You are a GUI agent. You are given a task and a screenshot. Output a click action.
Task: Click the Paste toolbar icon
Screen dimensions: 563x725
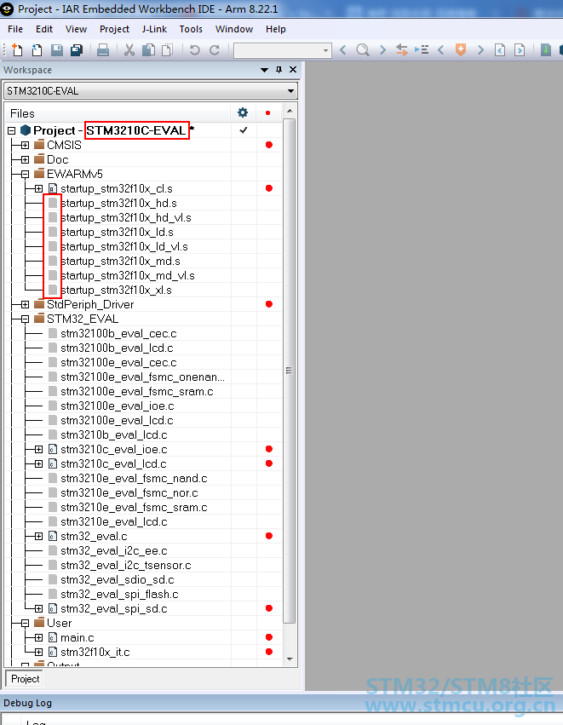pyautogui.click(x=167, y=49)
